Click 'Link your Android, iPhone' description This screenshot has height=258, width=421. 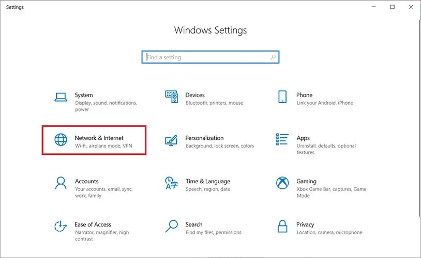tap(325, 103)
